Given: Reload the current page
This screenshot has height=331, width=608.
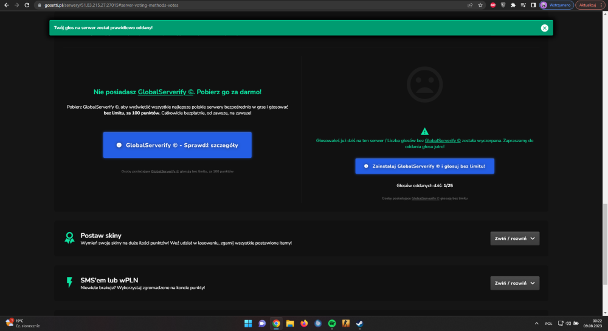Looking at the screenshot, I should point(27,5).
